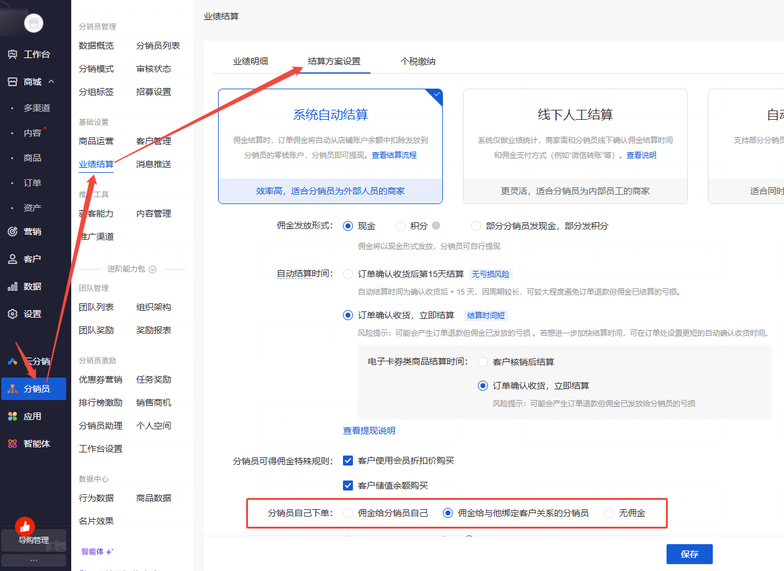
Task: Uncheck 客户使用会员折扣价购买 checkbox
Action: 348,461
